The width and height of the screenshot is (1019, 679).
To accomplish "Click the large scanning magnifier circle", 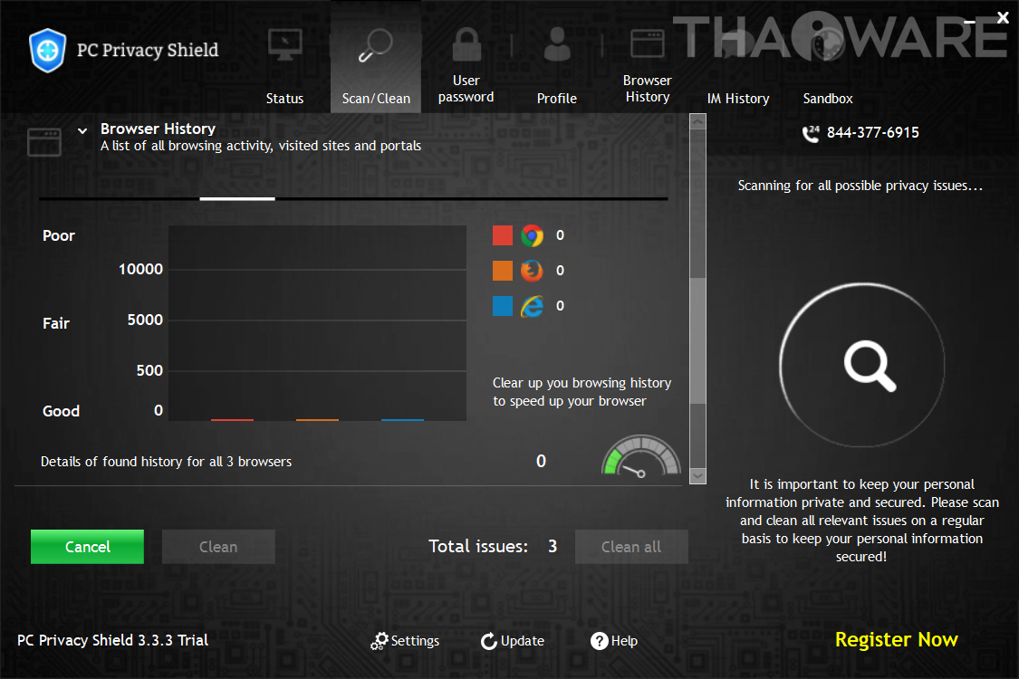I will (861, 365).
